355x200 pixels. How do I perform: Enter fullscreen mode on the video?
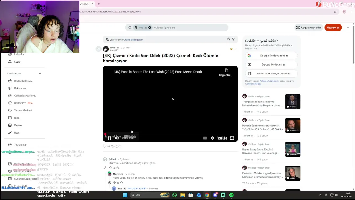(232, 138)
